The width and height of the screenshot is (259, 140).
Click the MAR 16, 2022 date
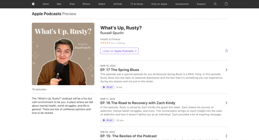(x=108, y=66)
